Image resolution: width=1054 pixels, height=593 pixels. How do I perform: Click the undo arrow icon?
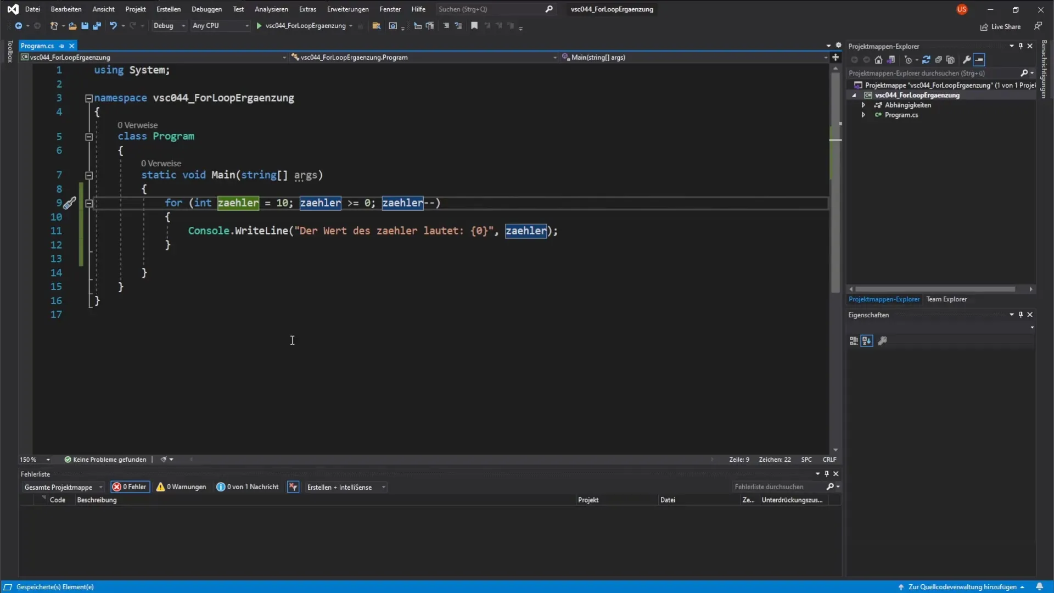point(113,26)
